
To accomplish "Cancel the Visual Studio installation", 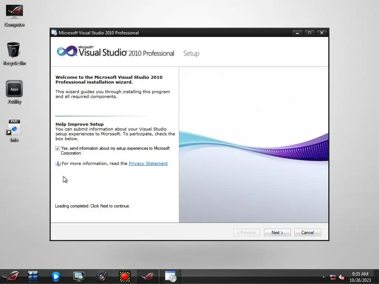I will tap(308, 232).
